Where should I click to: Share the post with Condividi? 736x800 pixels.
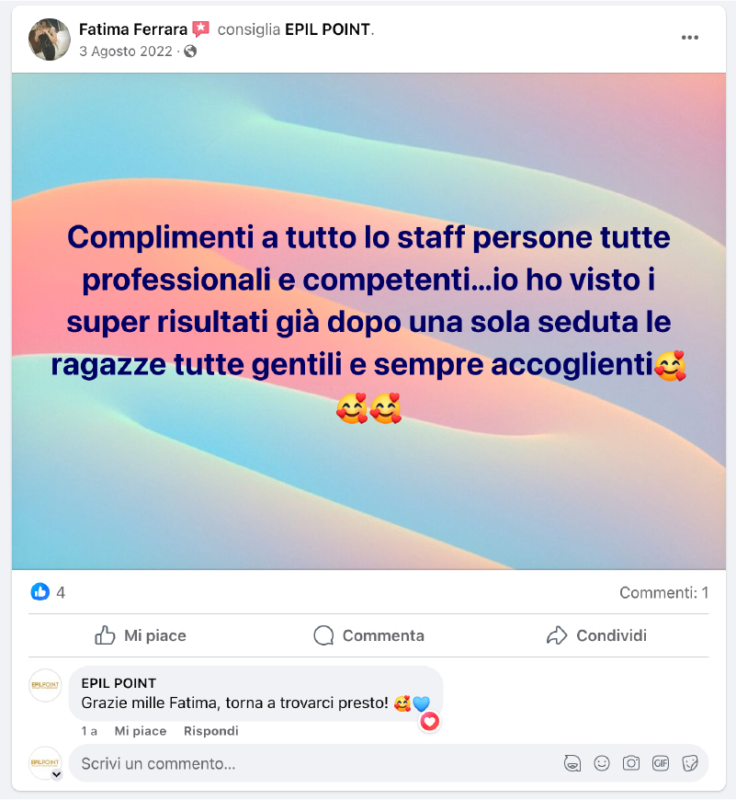click(596, 635)
